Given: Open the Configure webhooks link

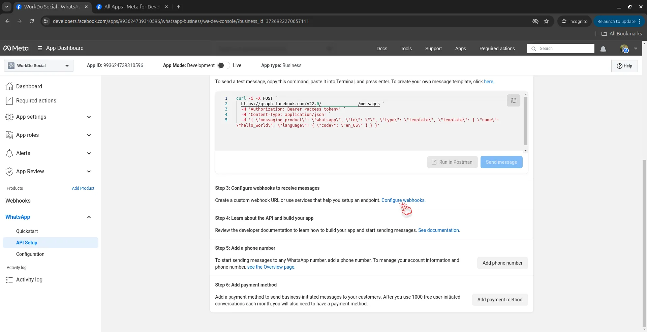Looking at the screenshot, I should click(403, 200).
